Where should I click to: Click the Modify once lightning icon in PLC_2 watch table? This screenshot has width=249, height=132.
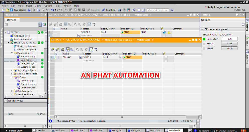77,49
